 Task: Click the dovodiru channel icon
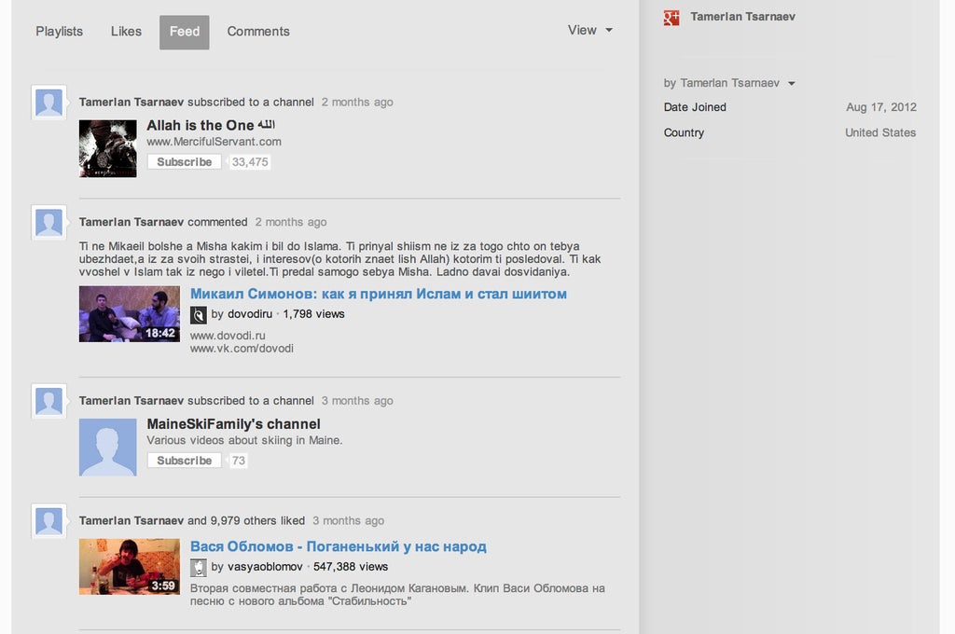[199, 315]
